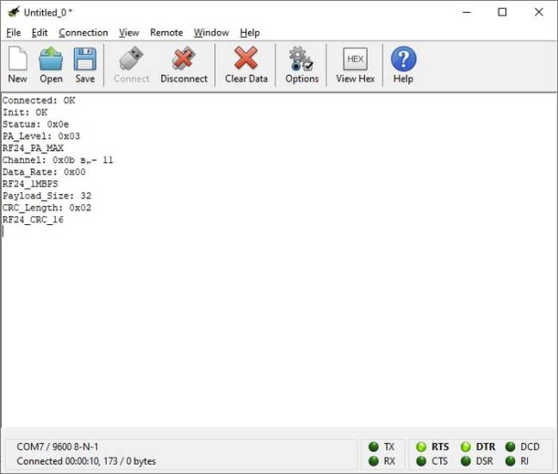The width and height of the screenshot is (558, 474).
Task: Click the COM7 / 9600 8-N-1 status text
Action: click(58, 446)
